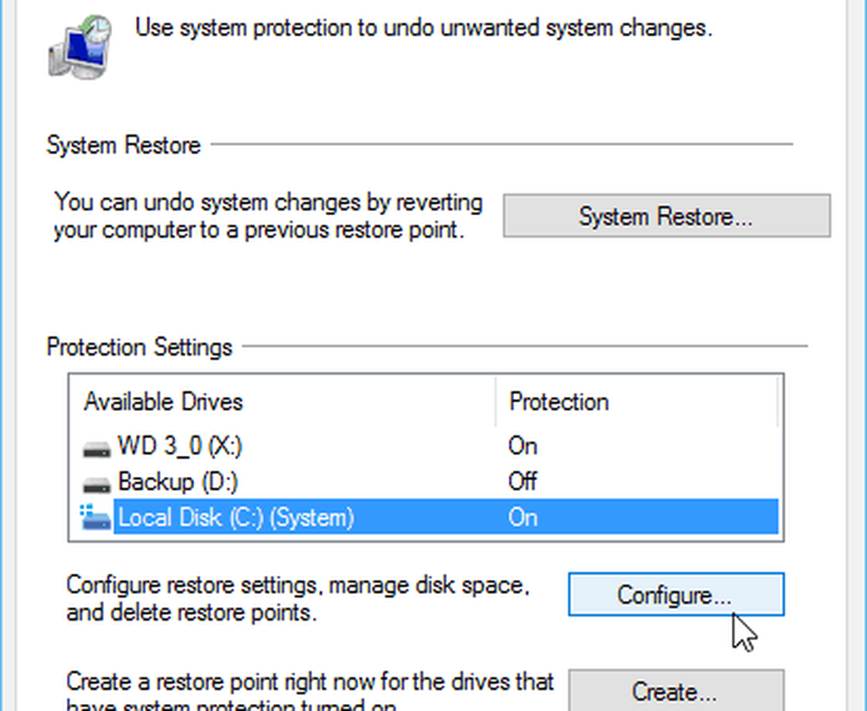This screenshot has height=711, width=867.
Task: Click the system protection computer icon
Action: (x=80, y=47)
